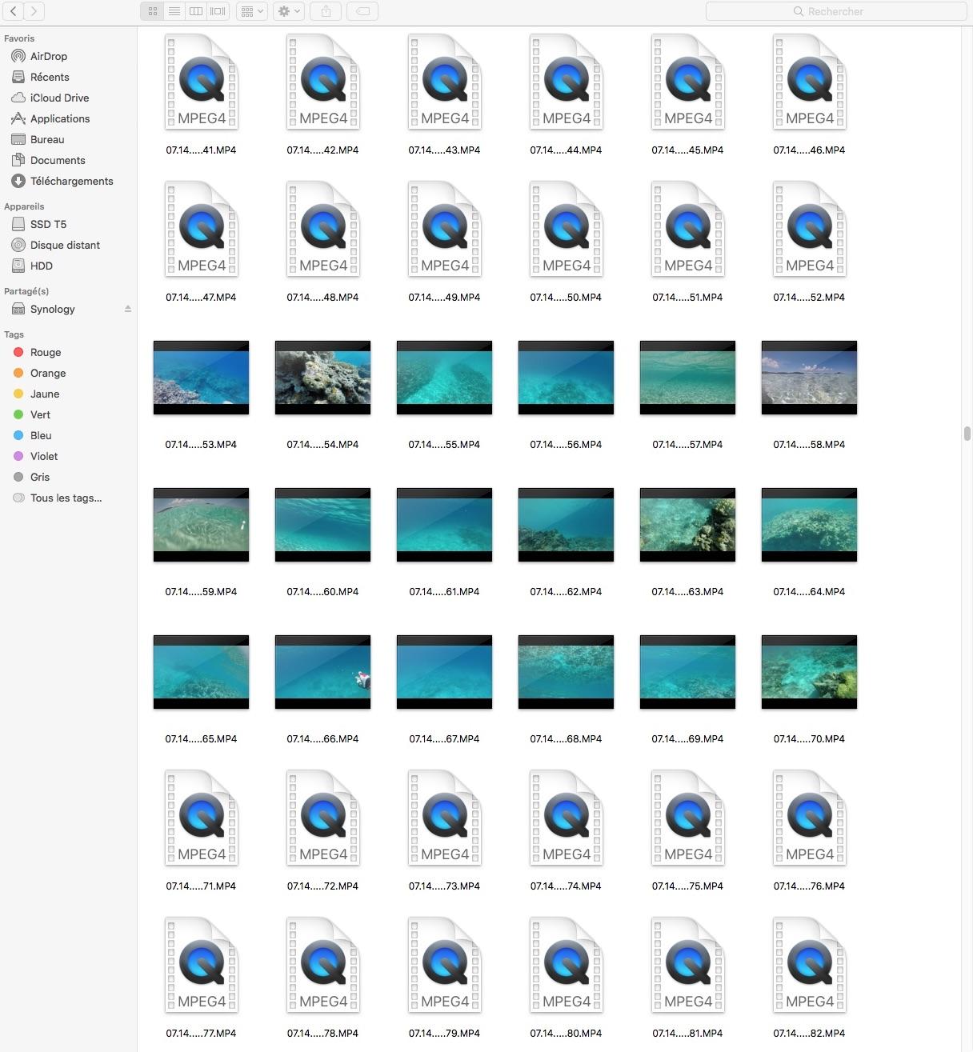The width and height of the screenshot is (973, 1052).
Task: Eject the Synology shared drive
Action: (x=128, y=309)
